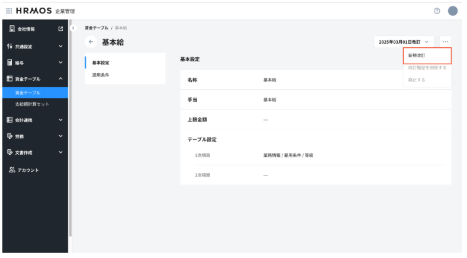Collapse the sidebar with the arrow toggle
Screen dimensions: 467x258
pyautogui.click(x=73, y=28)
